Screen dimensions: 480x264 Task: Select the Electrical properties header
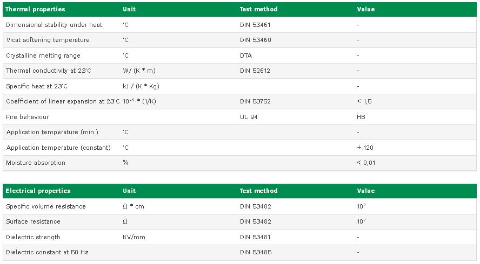pos(38,191)
